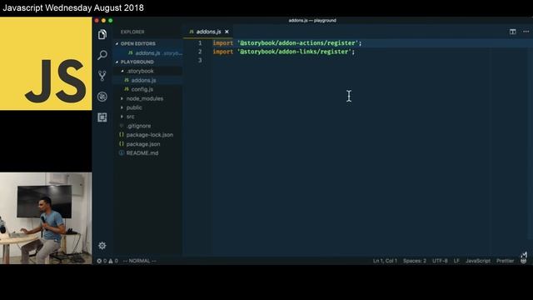Viewport: 533px width, 300px height.
Task: Collapse the Playground folder section
Action: tap(137, 62)
